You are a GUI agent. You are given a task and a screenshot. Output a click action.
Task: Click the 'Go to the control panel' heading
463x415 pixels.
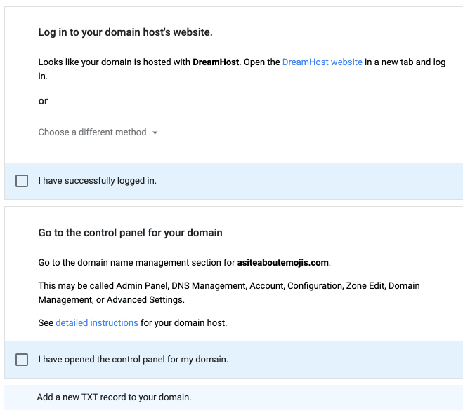coord(130,233)
